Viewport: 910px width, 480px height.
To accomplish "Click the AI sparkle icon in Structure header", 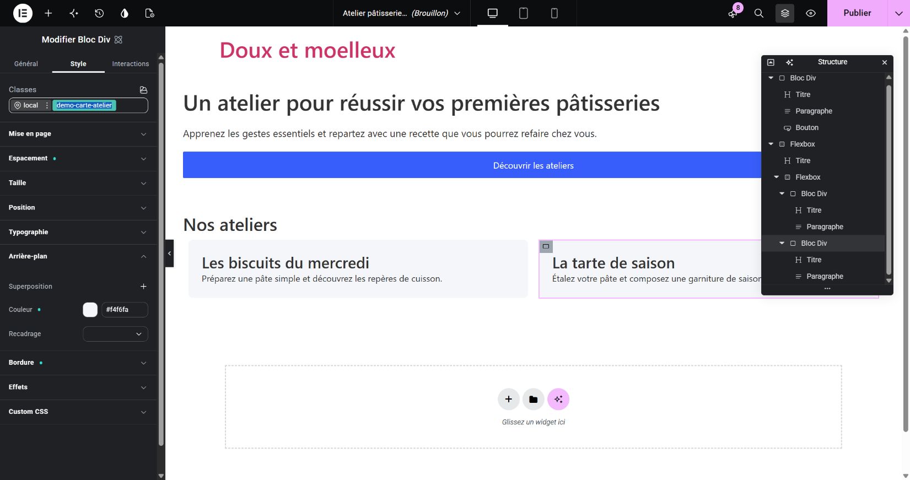I will pos(789,62).
